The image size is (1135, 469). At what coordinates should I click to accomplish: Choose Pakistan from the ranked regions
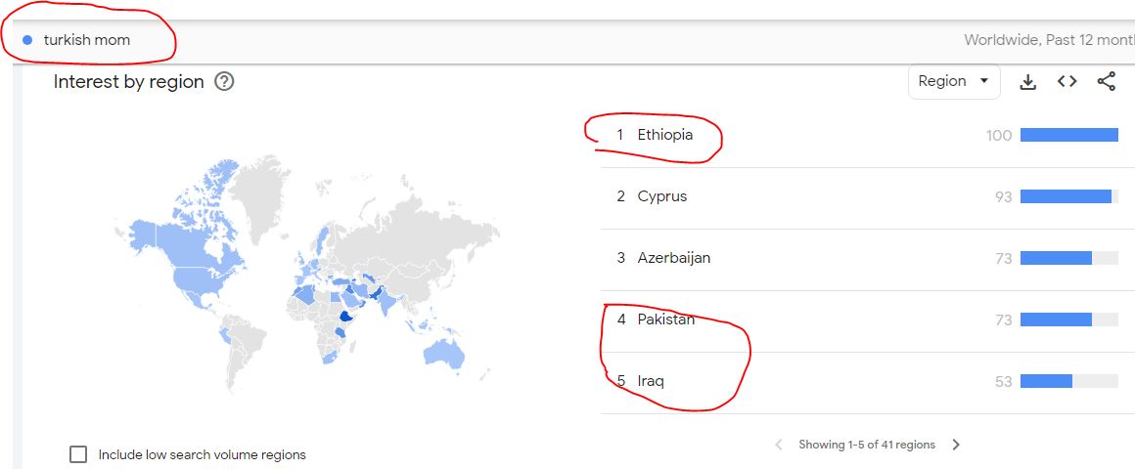click(x=665, y=320)
